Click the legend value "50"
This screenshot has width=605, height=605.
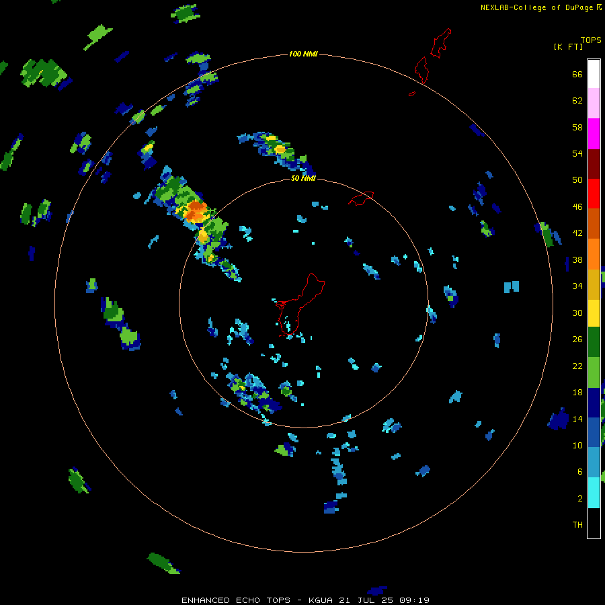[577, 180]
